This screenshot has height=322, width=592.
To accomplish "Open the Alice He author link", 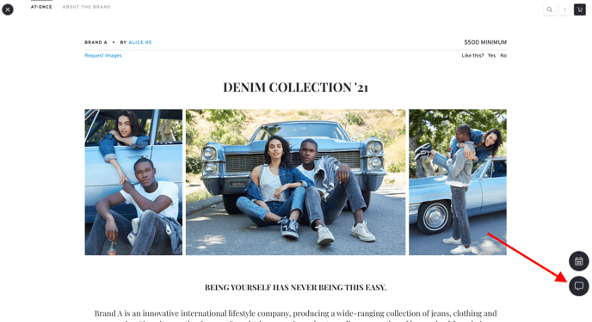I will pos(140,42).
